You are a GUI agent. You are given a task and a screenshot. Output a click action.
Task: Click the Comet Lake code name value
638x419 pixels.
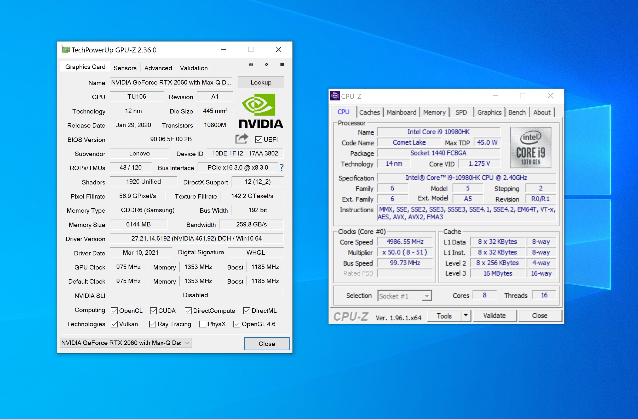409,142
